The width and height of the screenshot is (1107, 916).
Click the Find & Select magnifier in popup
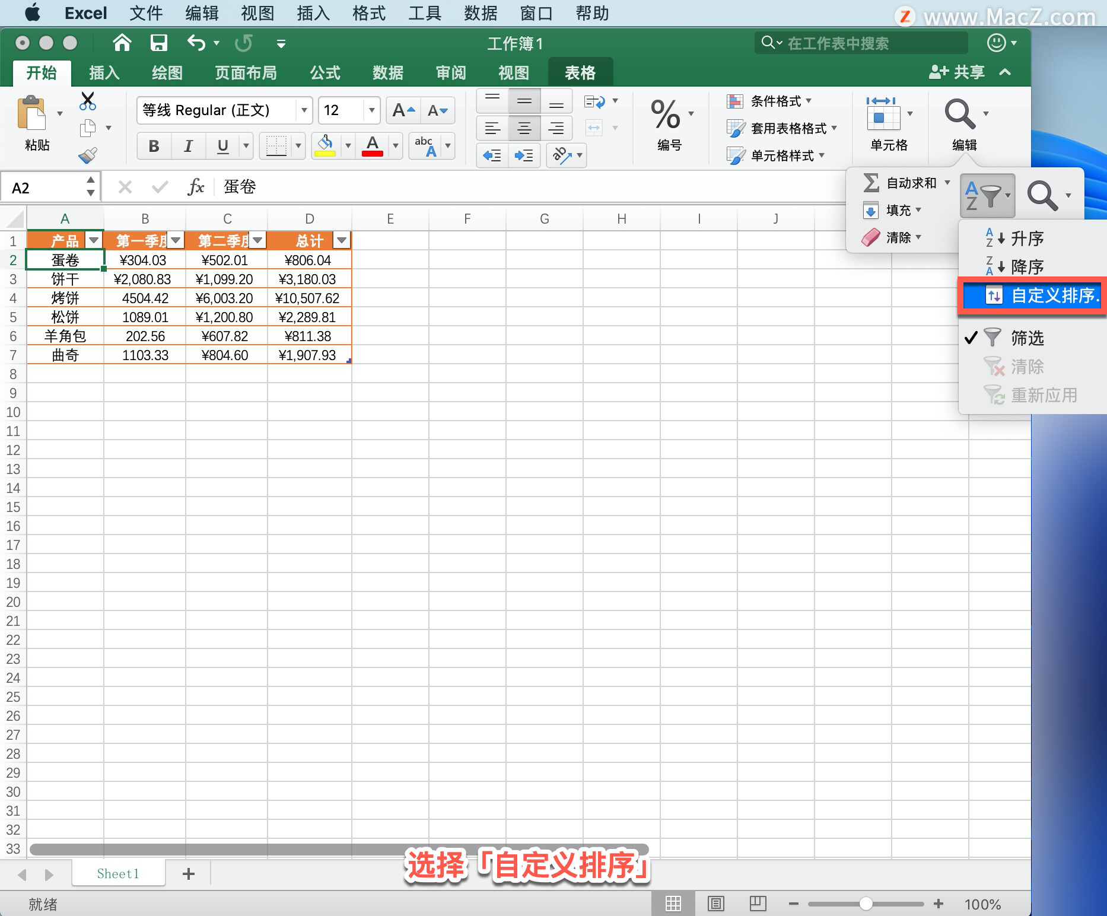[x=1043, y=195]
